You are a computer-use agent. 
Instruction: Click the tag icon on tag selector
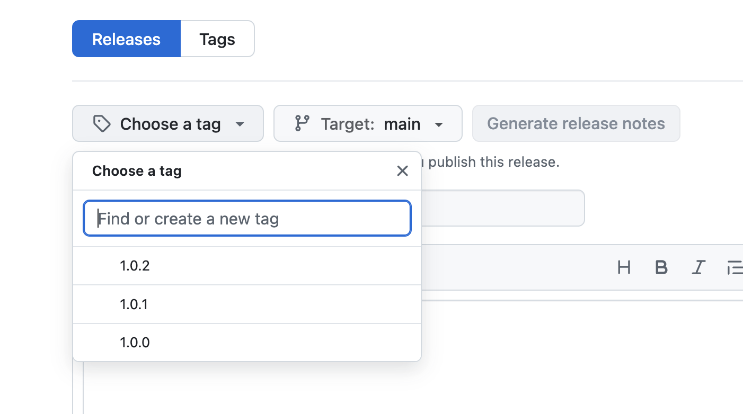(x=101, y=124)
